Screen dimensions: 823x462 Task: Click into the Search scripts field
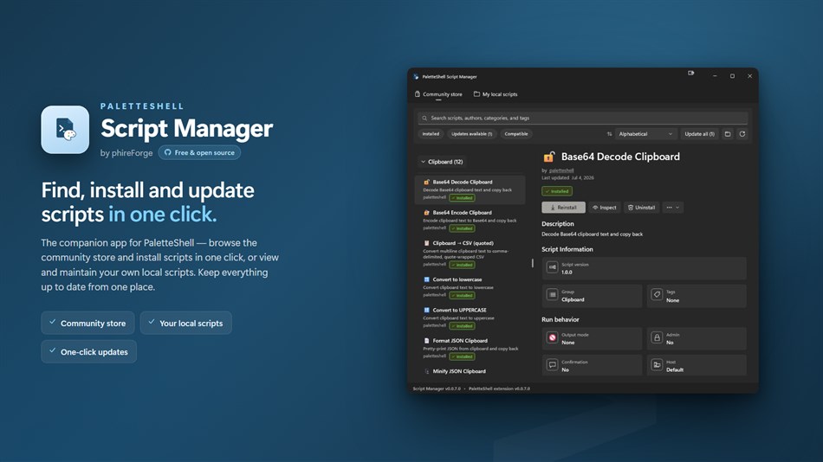point(583,118)
